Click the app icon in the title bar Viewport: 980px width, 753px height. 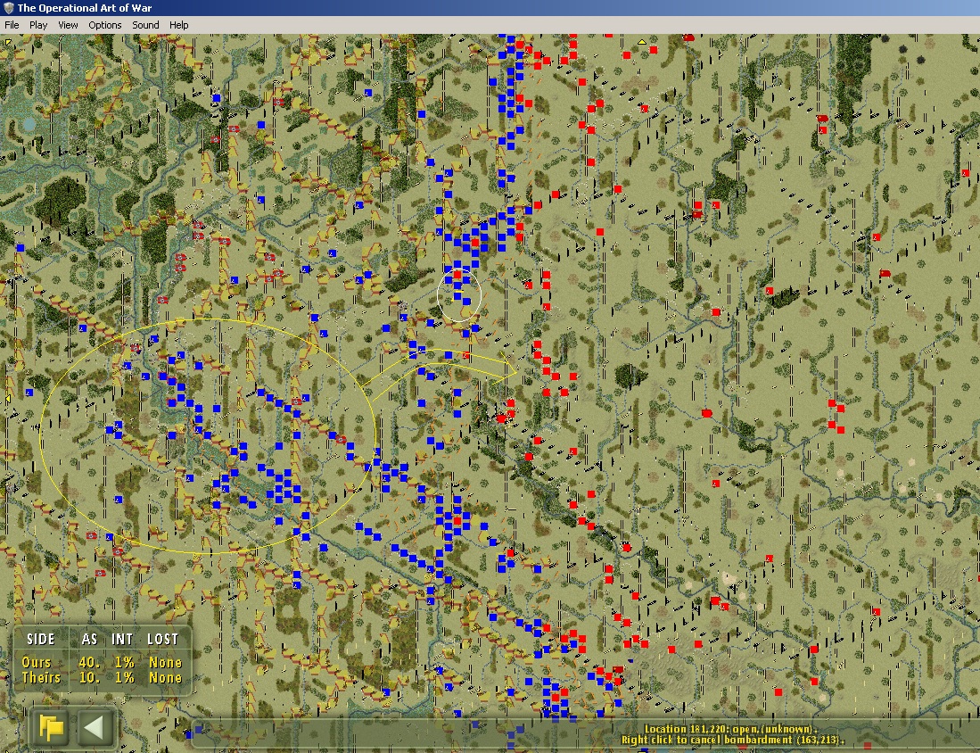pos(9,8)
